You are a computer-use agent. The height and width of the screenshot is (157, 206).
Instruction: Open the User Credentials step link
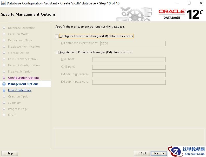tap(20, 90)
